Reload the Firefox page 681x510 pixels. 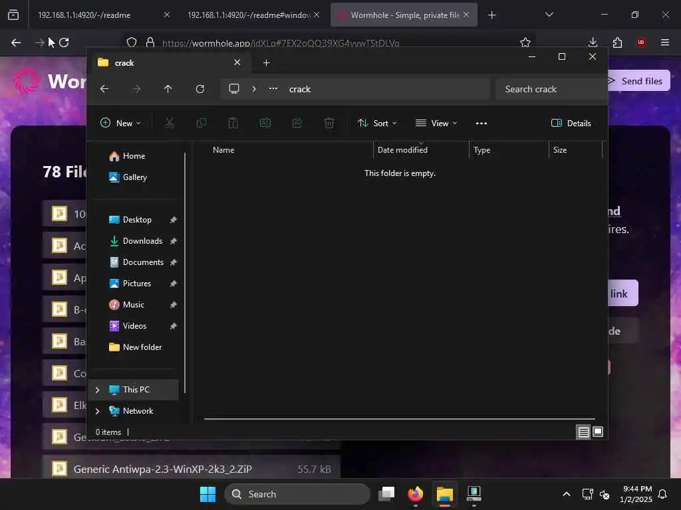coord(64,42)
